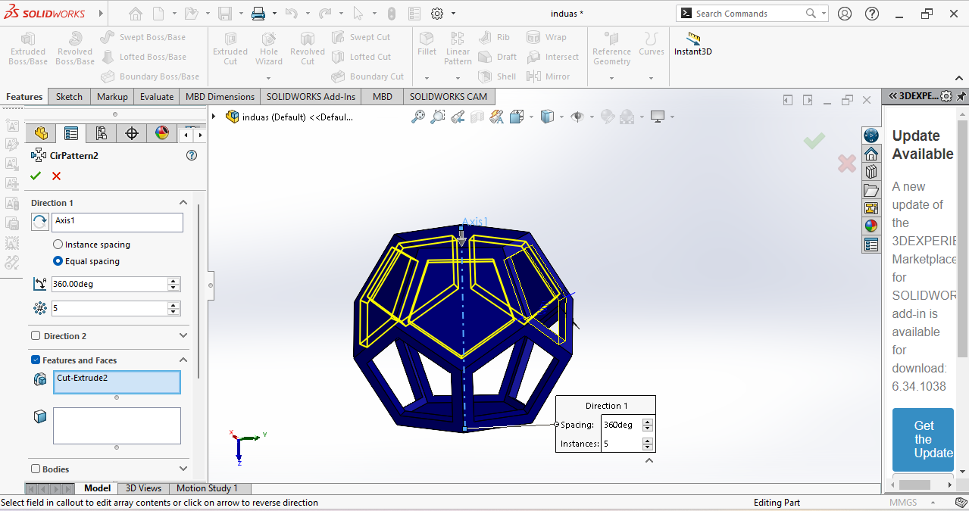
Task: Click the Print icon
Action: tap(258, 14)
